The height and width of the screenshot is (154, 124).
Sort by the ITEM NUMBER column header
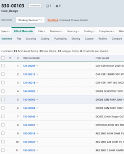31,58
